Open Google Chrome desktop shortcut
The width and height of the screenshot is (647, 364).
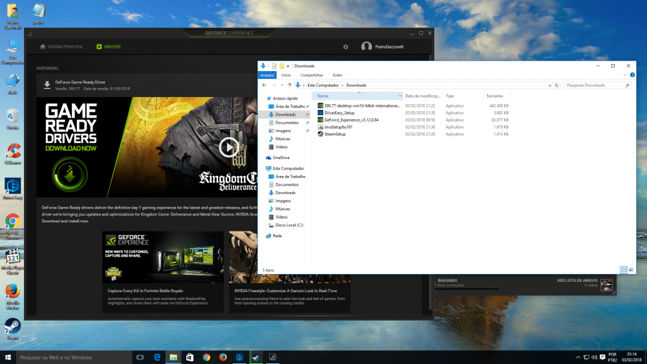13,226
